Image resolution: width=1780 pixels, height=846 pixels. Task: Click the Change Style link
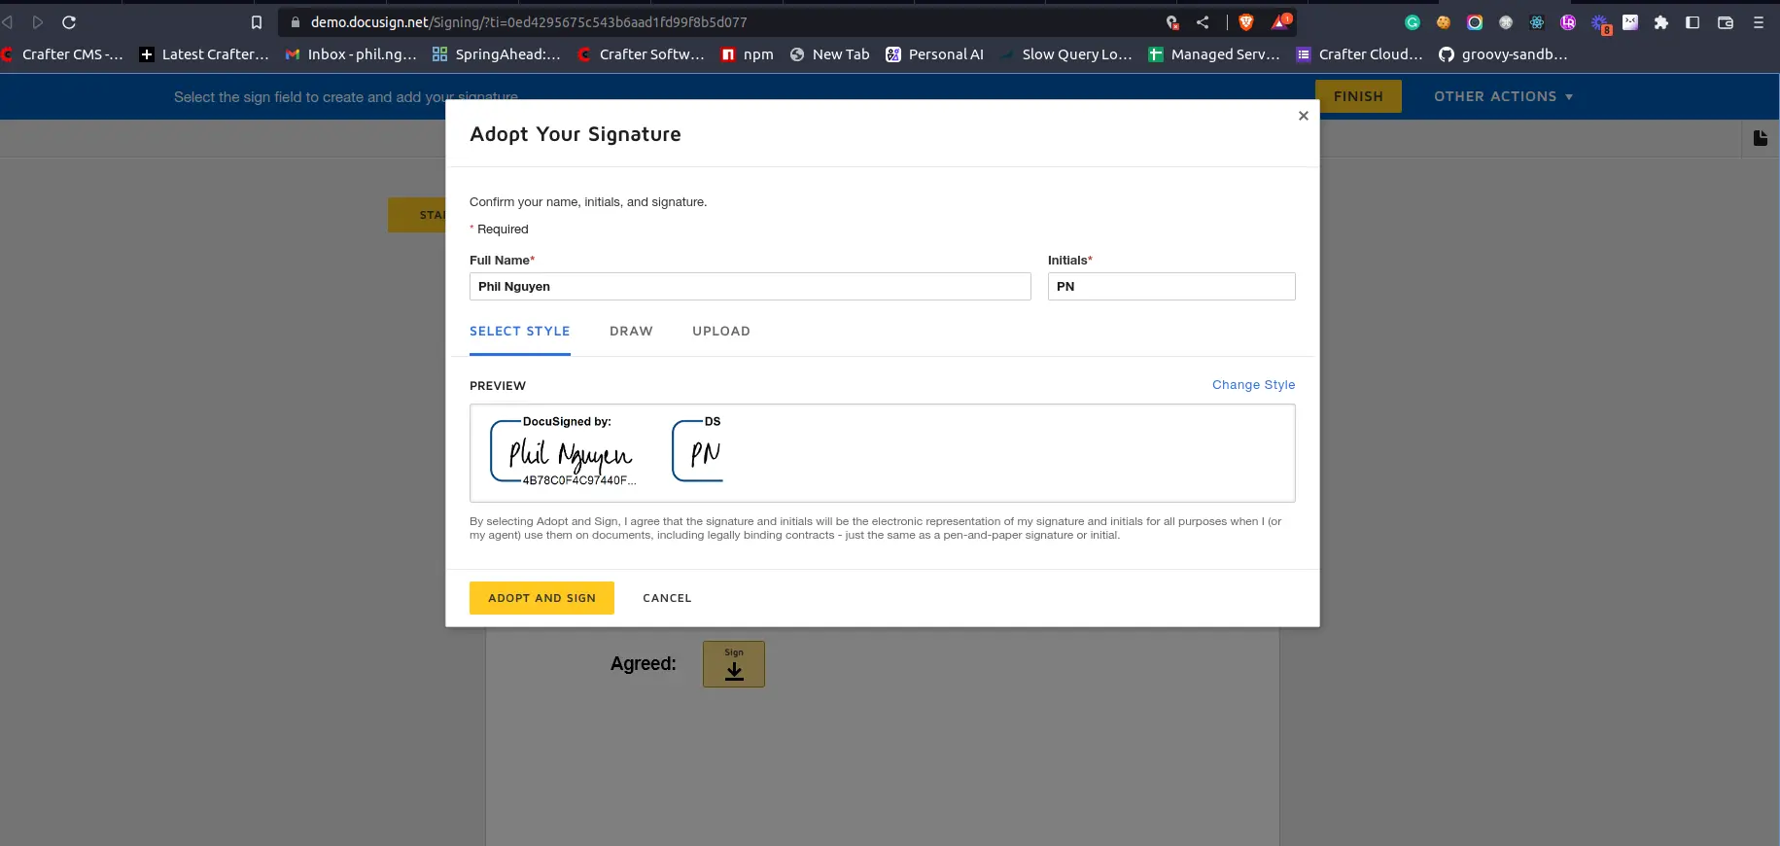coord(1253,385)
